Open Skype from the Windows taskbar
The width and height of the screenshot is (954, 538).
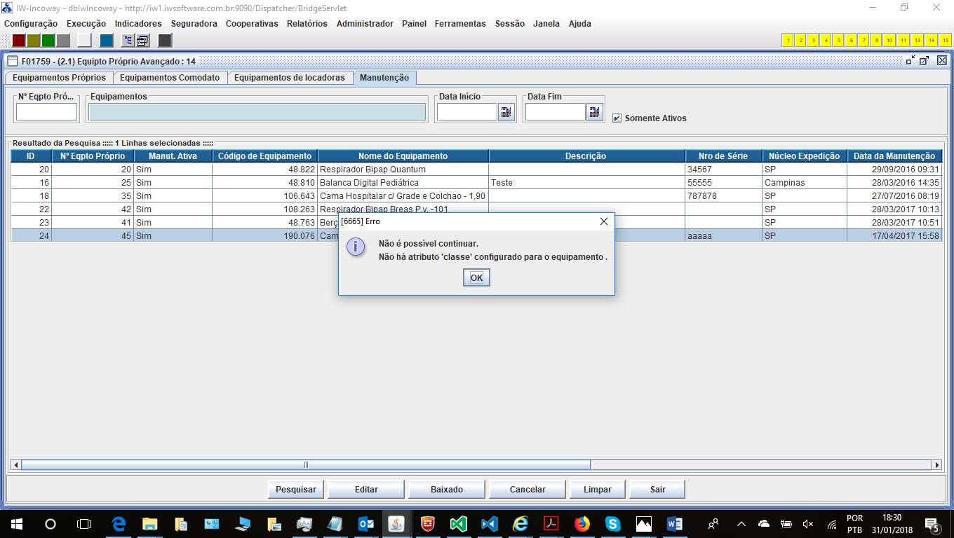click(x=612, y=523)
